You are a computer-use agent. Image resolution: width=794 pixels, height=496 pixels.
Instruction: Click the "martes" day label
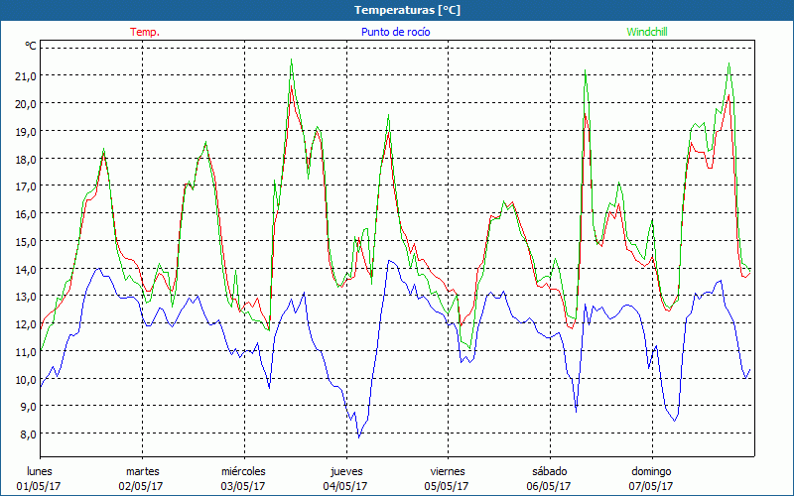tap(142, 471)
